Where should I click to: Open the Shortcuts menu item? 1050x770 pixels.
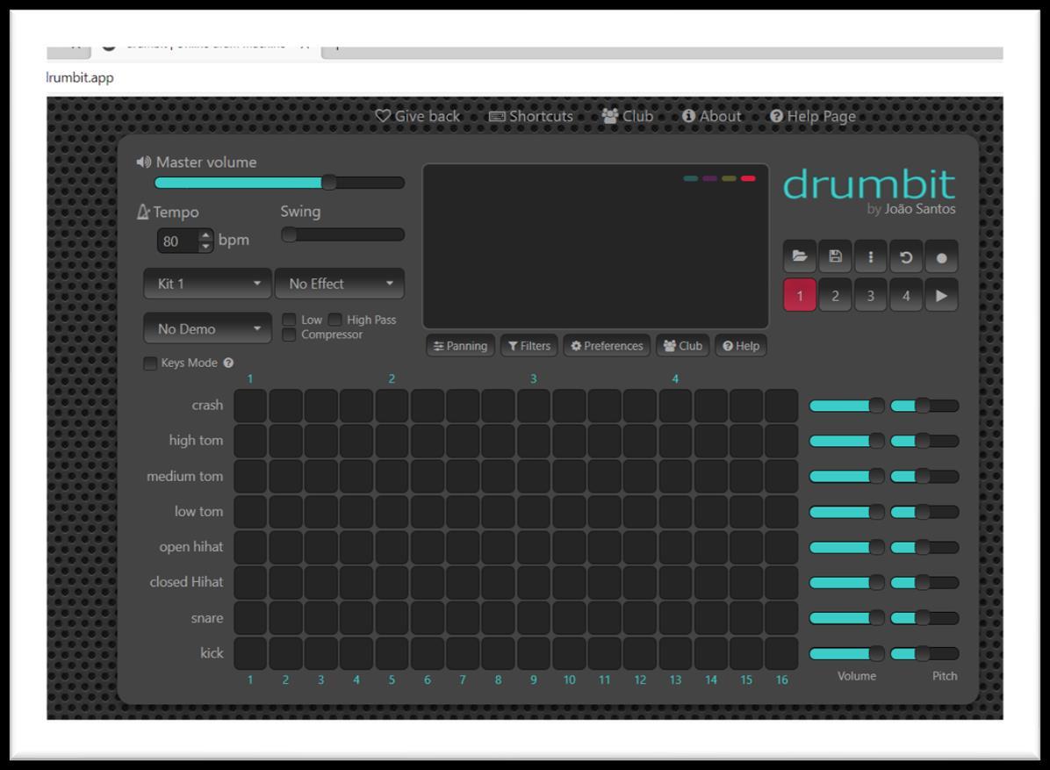[x=531, y=116]
